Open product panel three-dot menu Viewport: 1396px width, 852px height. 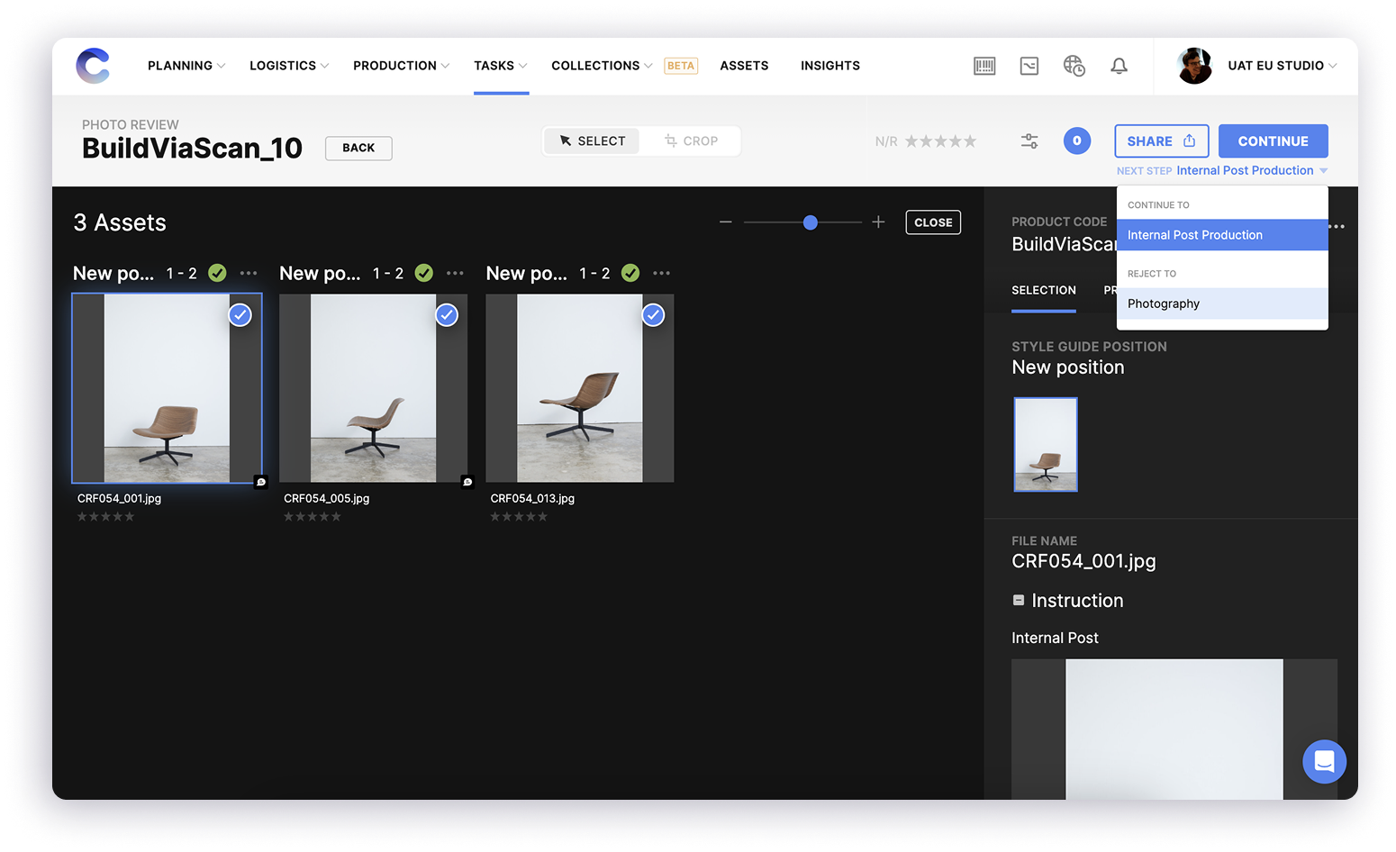point(1337,226)
